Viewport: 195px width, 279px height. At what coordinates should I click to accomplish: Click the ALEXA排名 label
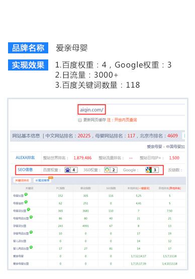(x=25, y=158)
